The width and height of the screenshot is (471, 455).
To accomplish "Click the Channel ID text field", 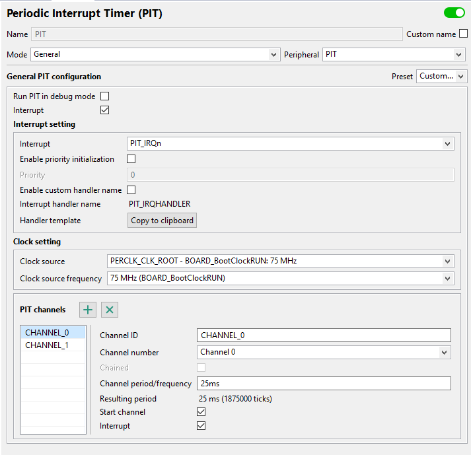I will click(x=324, y=335).
